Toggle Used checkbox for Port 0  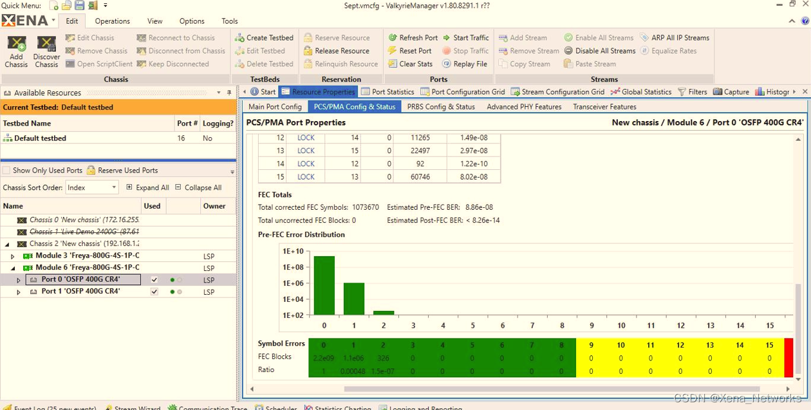click(154, 280)
